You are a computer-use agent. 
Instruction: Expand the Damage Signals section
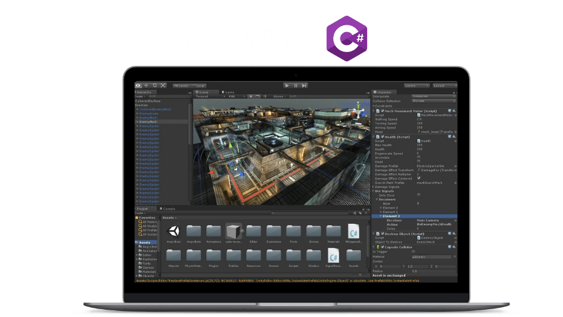[374, 187]
